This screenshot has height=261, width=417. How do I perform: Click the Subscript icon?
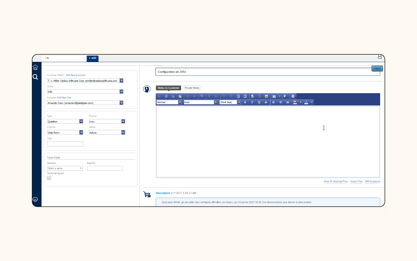[216, 96]
